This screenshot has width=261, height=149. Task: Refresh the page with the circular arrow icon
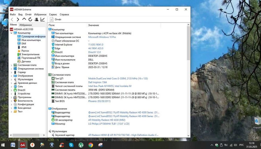click(30, 20)
